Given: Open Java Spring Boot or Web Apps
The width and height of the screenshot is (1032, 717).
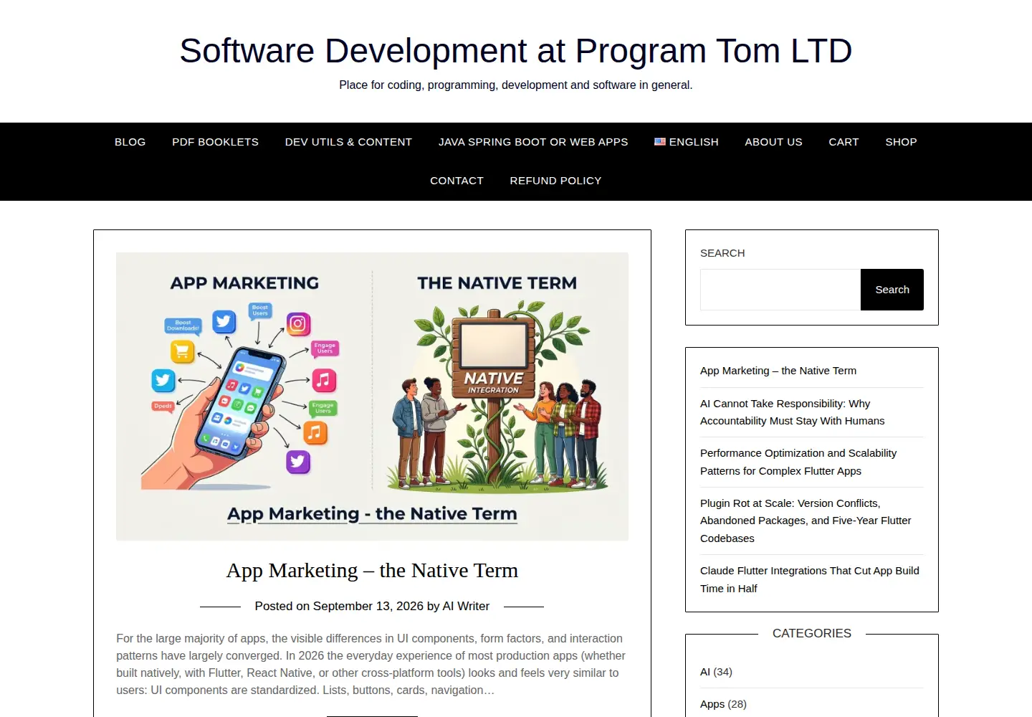Looking at the screenshot, I should pyautogui.click(x=533, y=142).
